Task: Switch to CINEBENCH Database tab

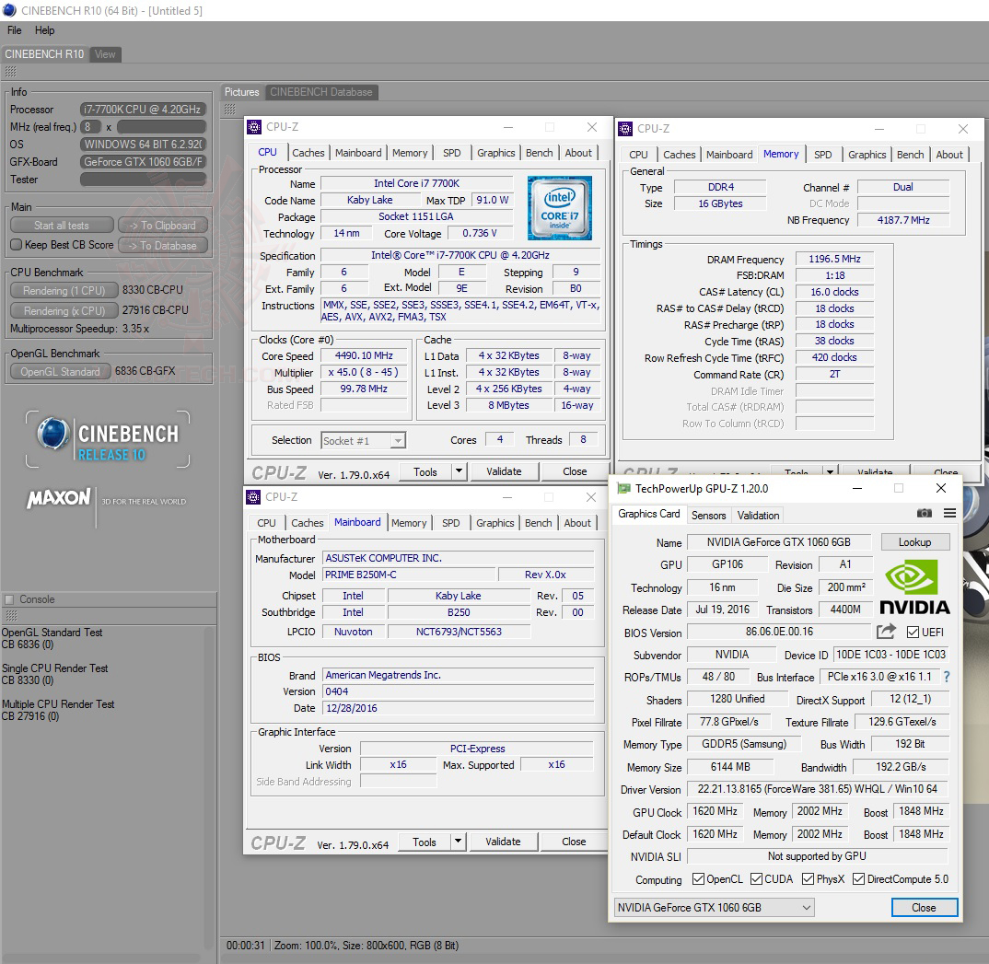Action: tap(321, 92)
